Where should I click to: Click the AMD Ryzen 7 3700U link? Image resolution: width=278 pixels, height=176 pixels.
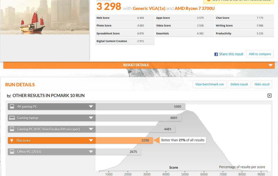click(195, 9)
